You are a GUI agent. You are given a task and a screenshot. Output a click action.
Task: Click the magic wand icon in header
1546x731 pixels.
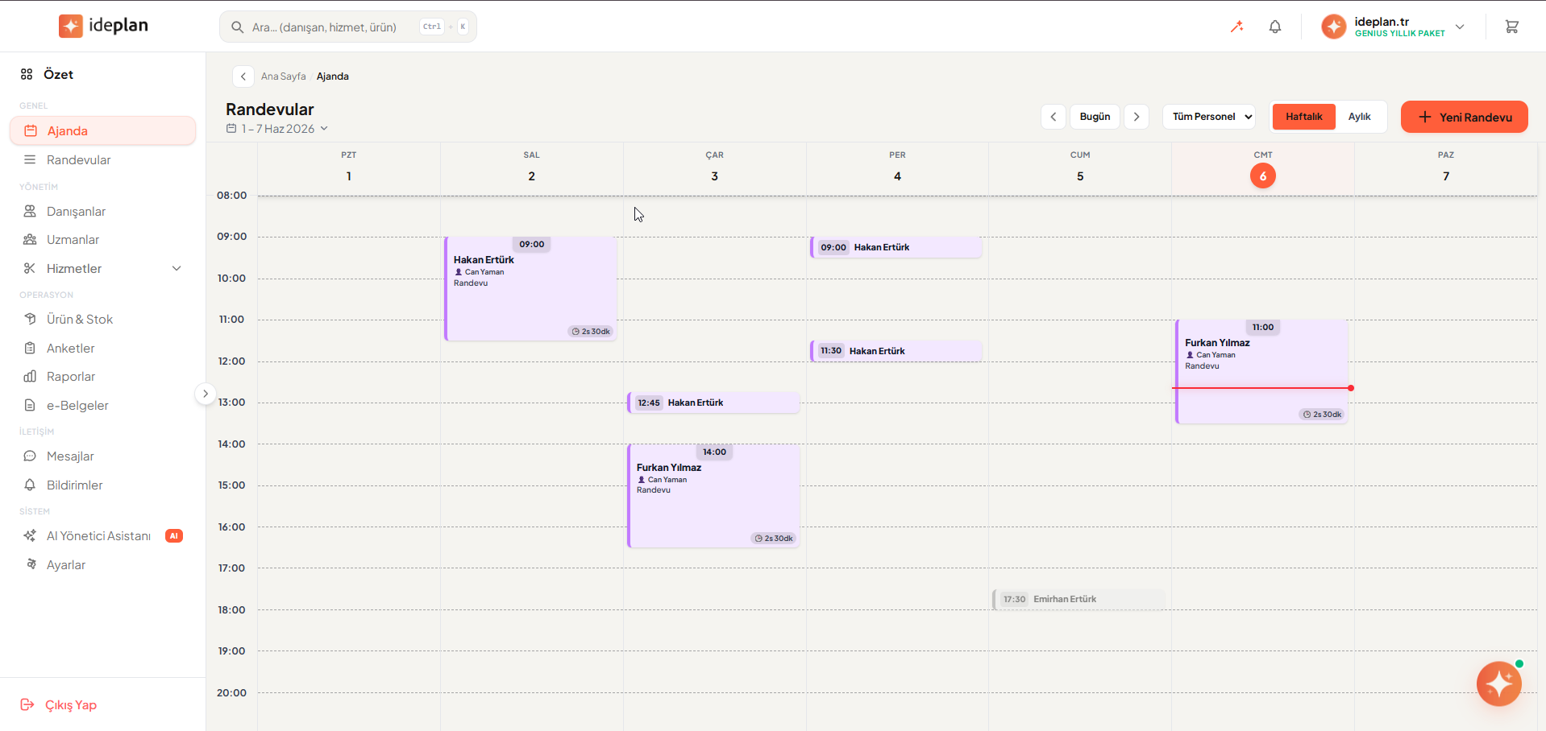[1236, 27]
